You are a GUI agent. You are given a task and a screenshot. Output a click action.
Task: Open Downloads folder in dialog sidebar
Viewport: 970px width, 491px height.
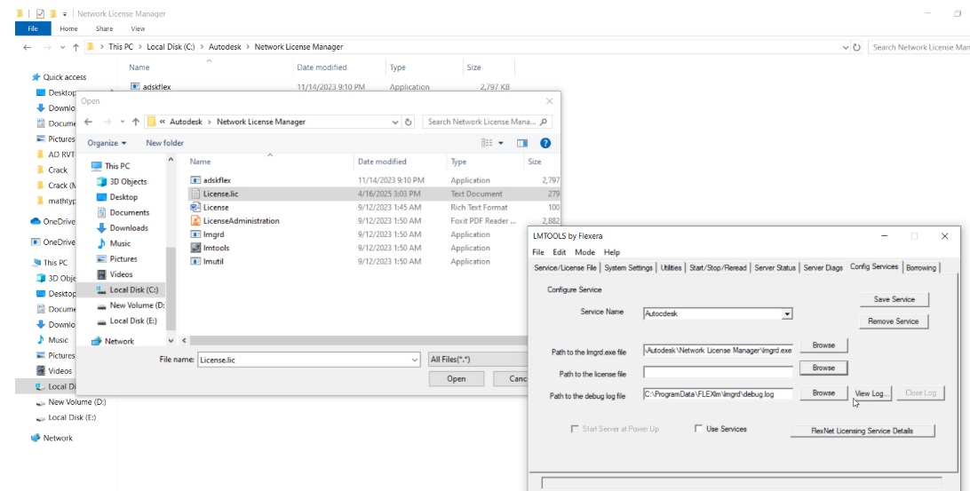(129, 228)
